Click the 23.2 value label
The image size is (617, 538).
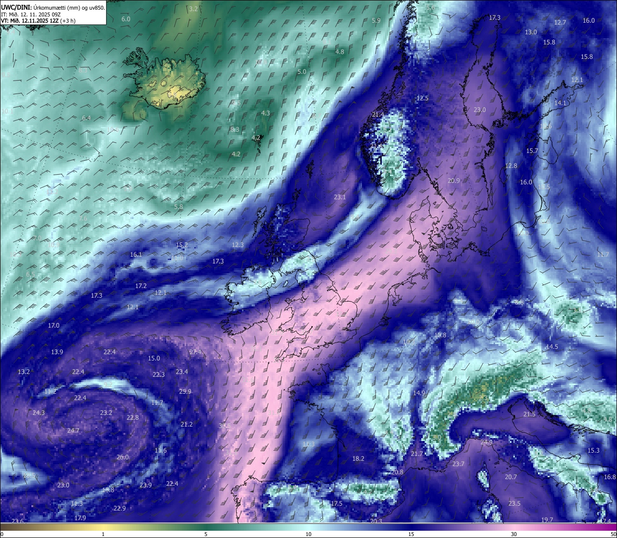(x=106, y=413)
